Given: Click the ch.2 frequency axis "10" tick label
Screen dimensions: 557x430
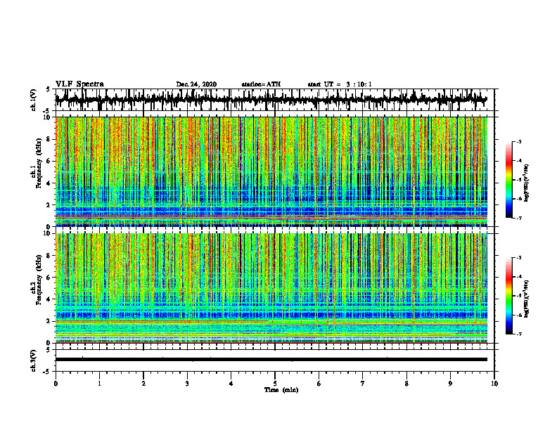Looking at the screenshot, I should [x=48, y=233].
